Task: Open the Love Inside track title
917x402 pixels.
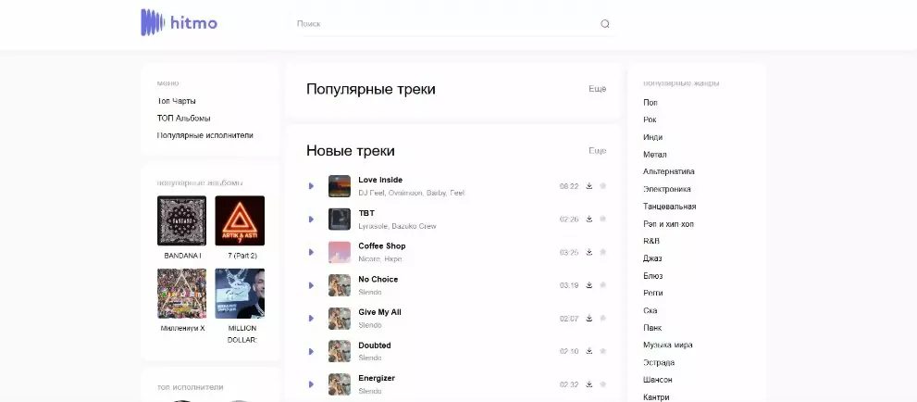Action: tap(380, 180)
